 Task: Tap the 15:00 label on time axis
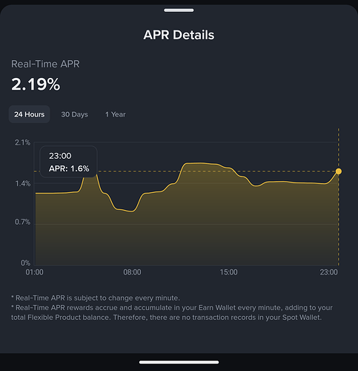point(228,272)
